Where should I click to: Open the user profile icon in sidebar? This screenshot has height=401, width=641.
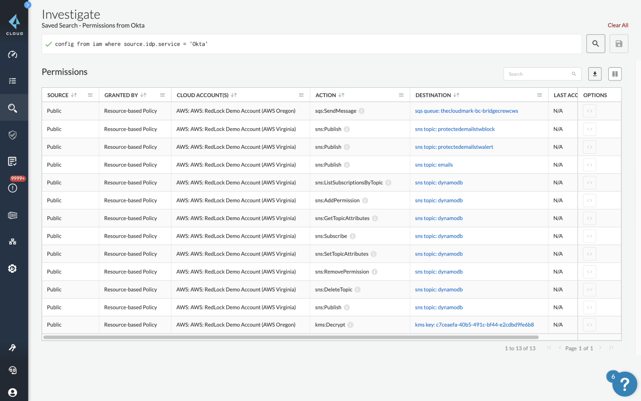13,392
